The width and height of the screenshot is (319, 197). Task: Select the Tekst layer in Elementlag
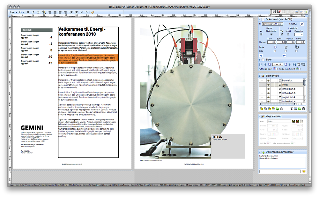coord(285,85)
